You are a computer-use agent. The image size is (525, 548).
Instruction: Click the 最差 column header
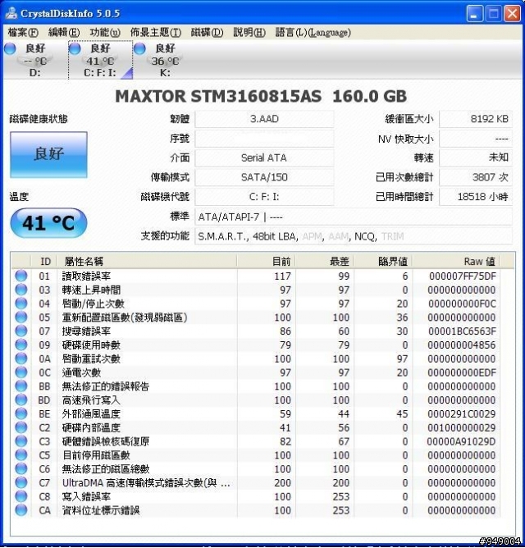coord(325,261)
